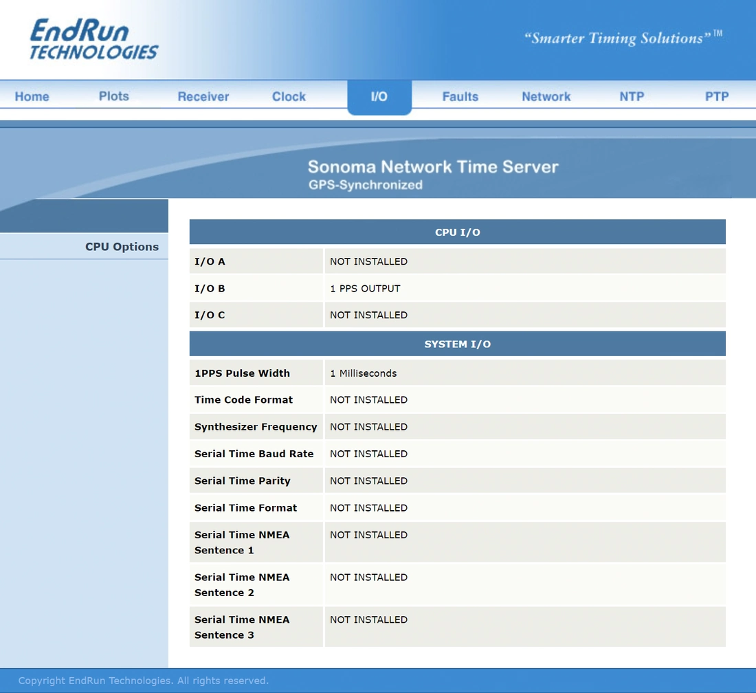The width and height of the screenshot is (756, 693).
Task: Click the Smarter Timing Solutions slogan
Action: click(x=623, y=38)
